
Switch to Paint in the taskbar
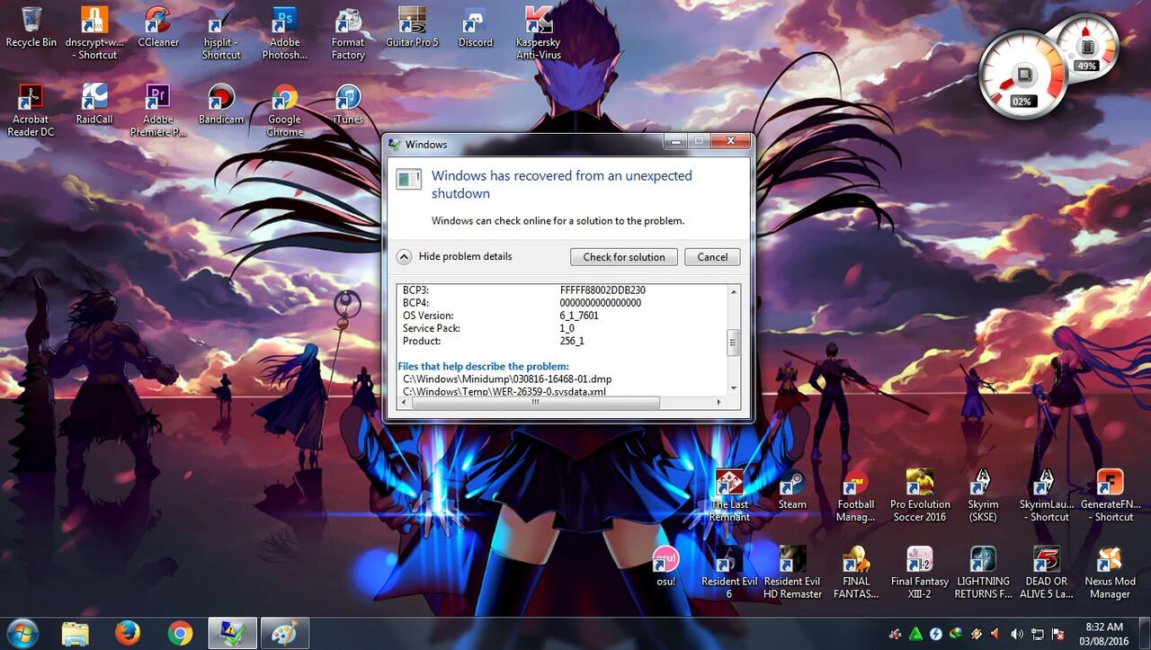[286, 634]
